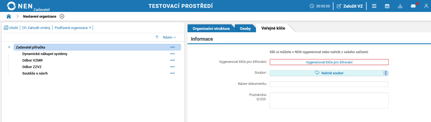The height and width of the screenshot is (122, 431).
Task: Toggle ascending sort arrow
Action: point(157,37)
